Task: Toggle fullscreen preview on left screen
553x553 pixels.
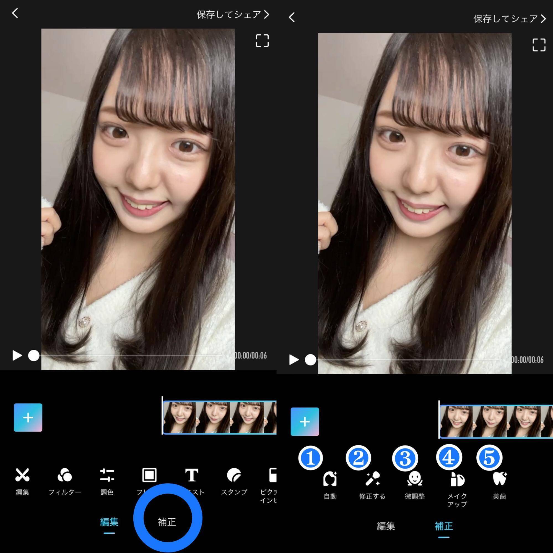Action: tap(262, 41)
